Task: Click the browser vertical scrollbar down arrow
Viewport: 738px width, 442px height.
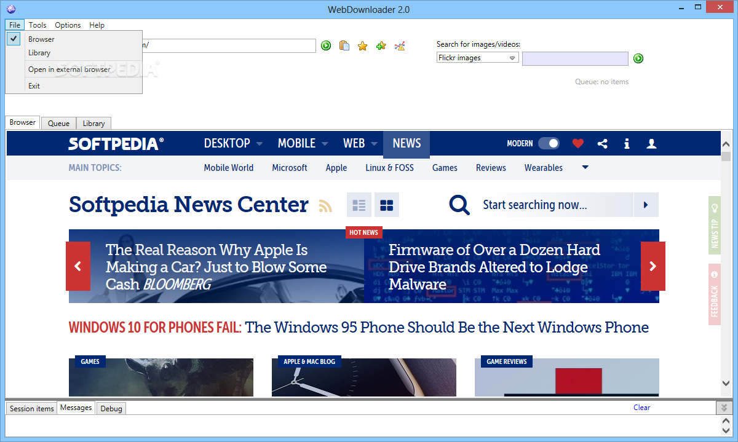Action: 726,384
